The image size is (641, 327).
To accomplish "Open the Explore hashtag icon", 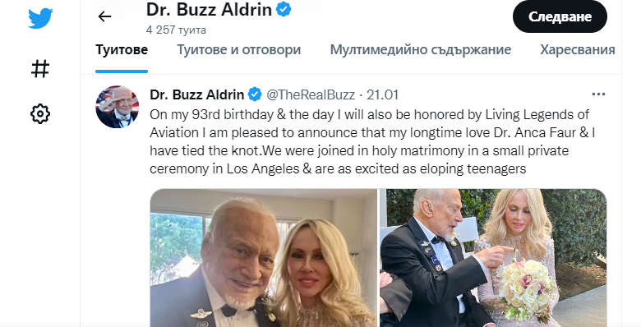I will coord(40,68).
